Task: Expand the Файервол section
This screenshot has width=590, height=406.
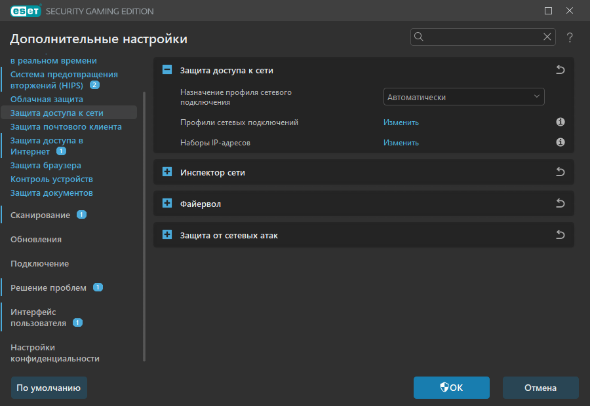Action: (167, 204)
